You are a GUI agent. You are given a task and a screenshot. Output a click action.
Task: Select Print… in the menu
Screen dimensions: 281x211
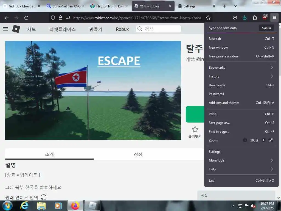[x=241, y=114]
